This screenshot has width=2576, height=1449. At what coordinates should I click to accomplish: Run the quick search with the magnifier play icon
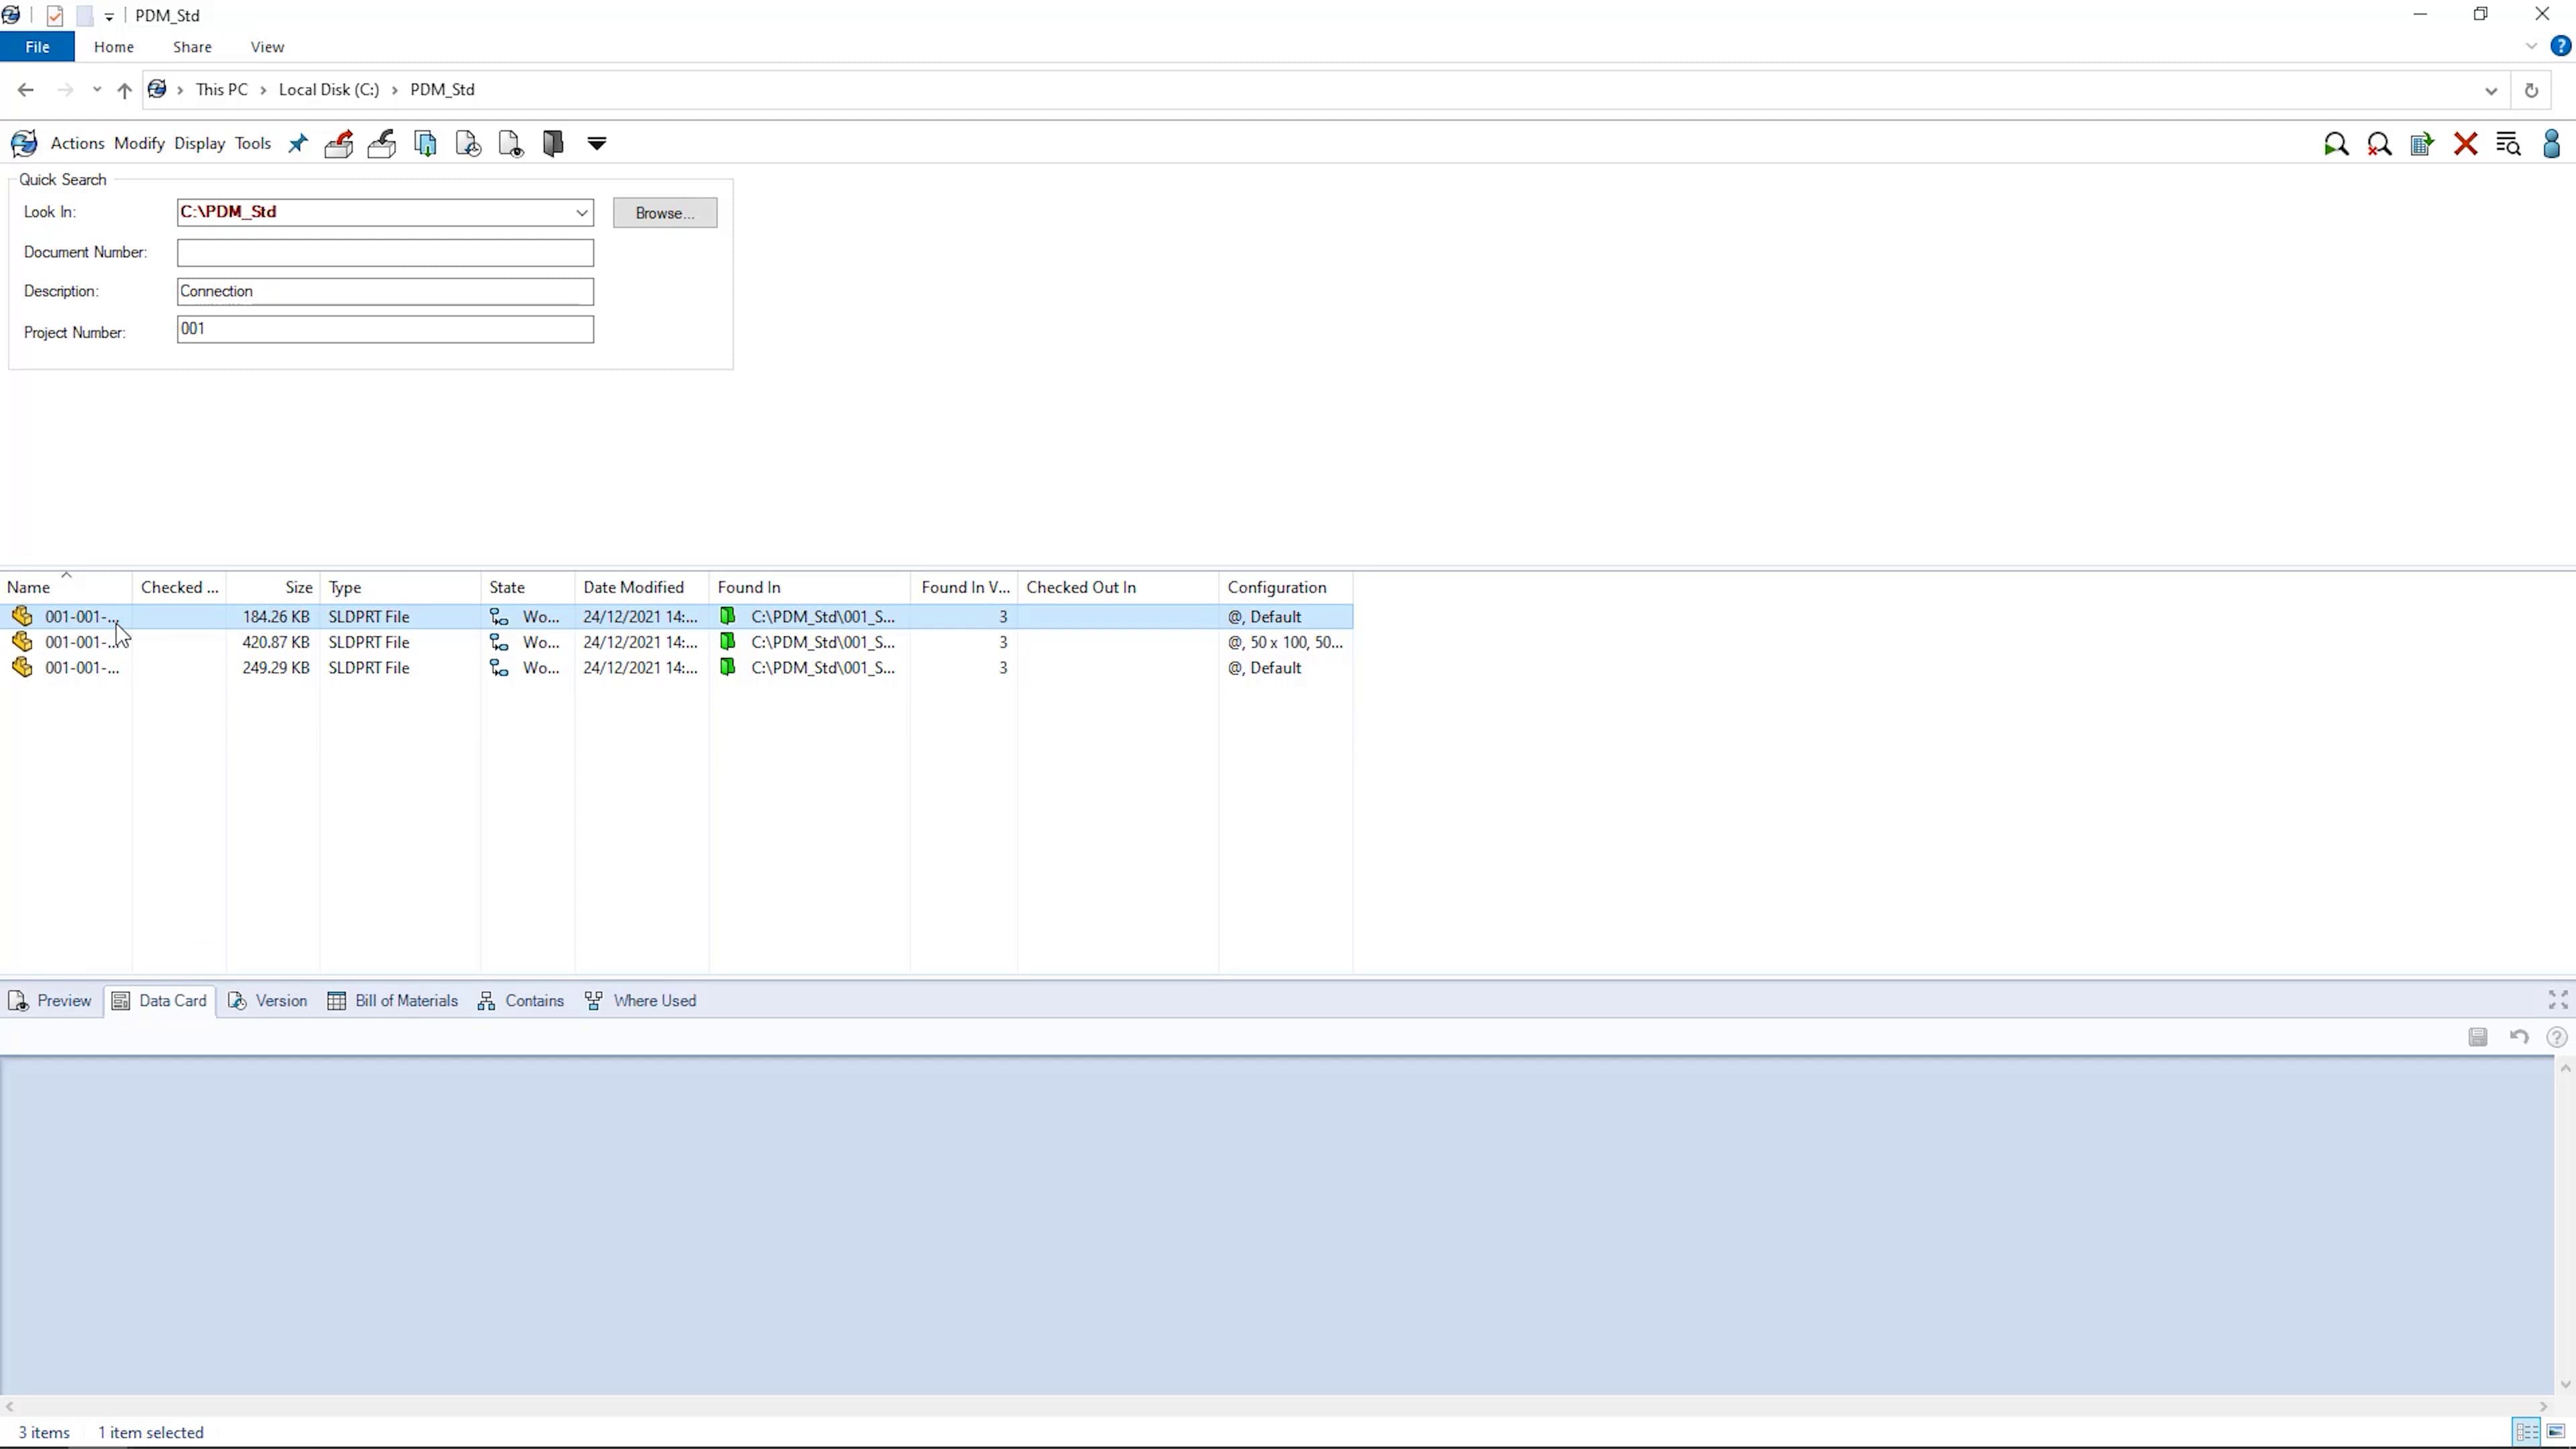pos(2337,143)
